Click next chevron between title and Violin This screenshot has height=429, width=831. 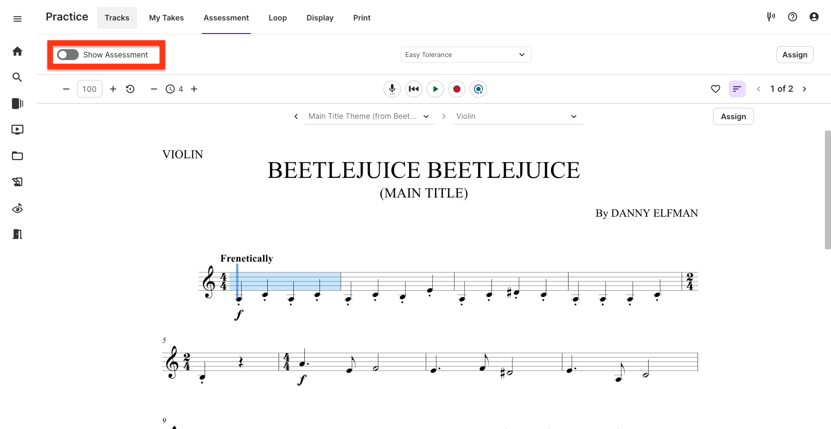(444, 116)
